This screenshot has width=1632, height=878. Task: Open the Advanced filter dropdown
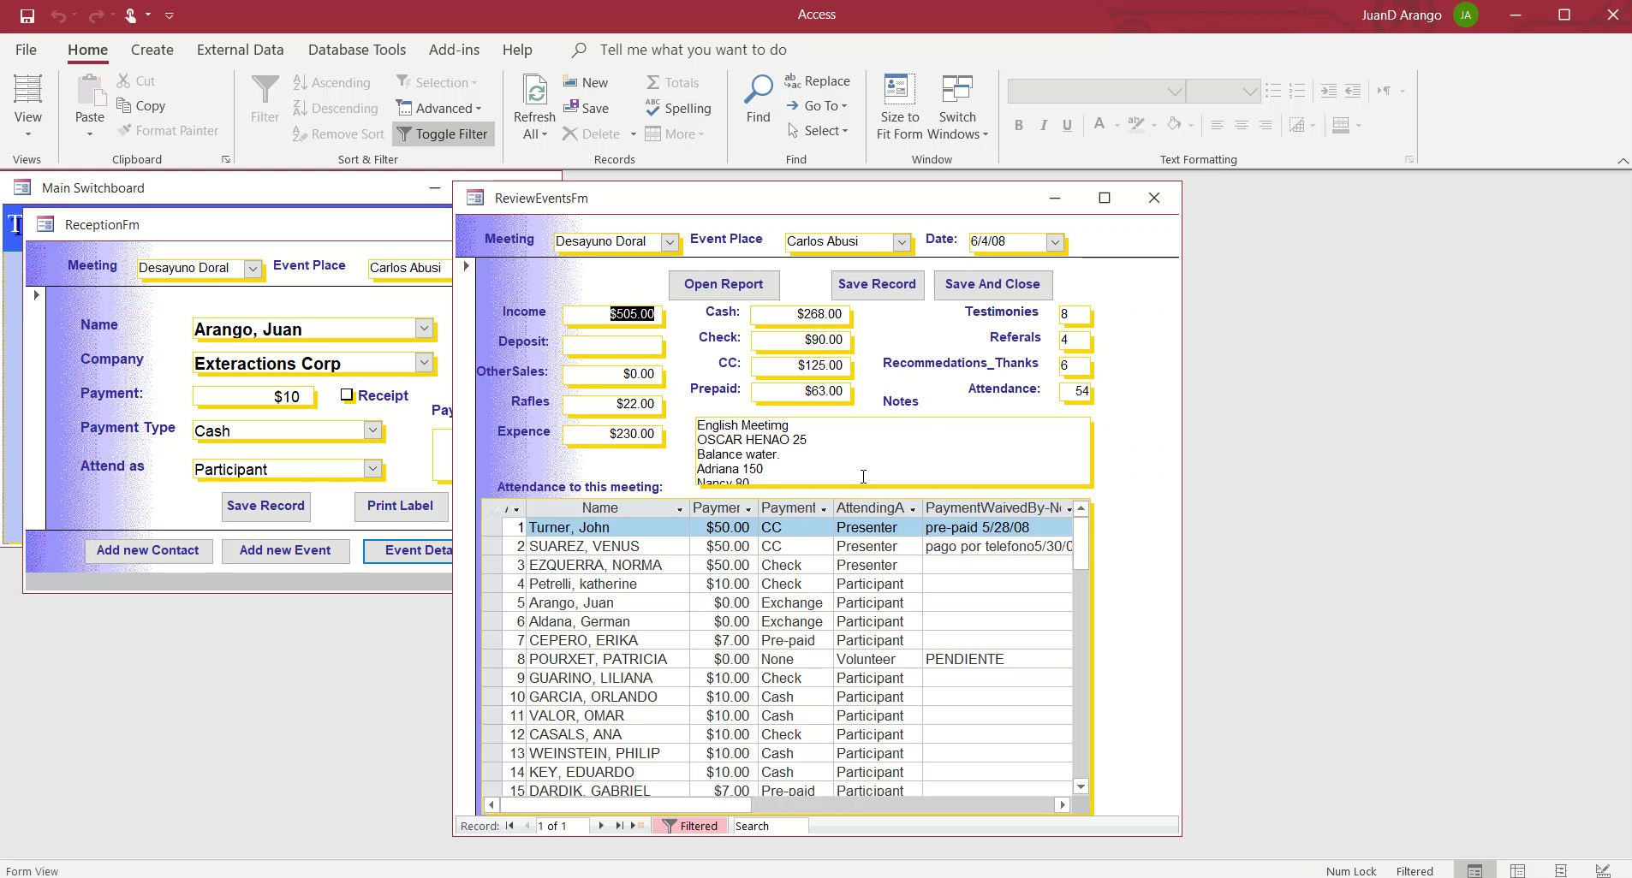click(439, 109)
